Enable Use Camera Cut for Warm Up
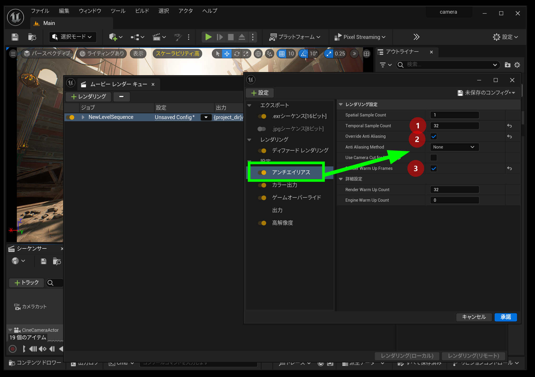 click(434, 158)
